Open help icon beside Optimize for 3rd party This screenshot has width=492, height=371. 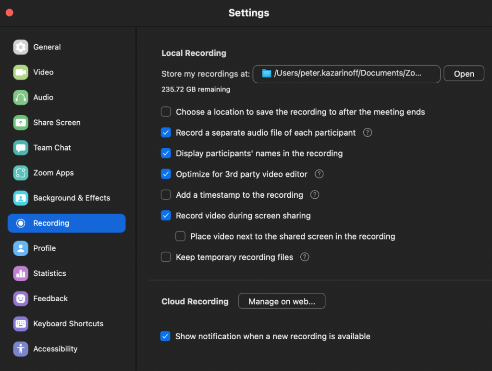pyautogui.click(x=319, y=174)
